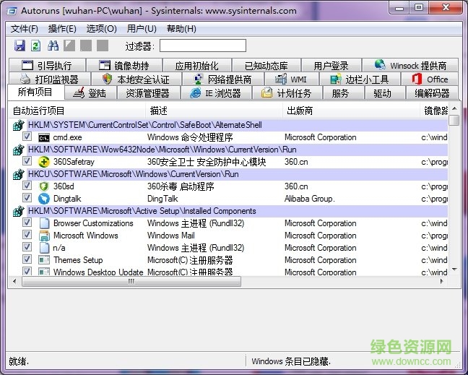Click the Themes Setup entry icon

click(44, 260)
